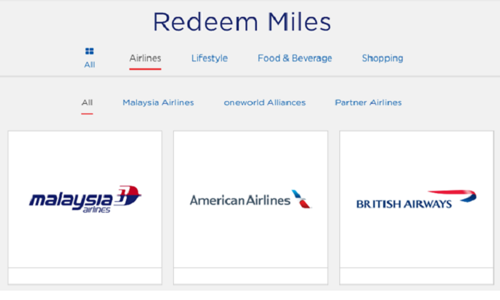Click the bottom strip of British Airways card
Viewport: 500px width, 300px height.
(x=416, y=276)
